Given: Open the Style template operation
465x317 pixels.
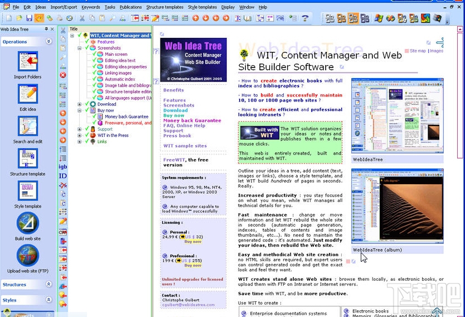Looking at the screenshot, I should coord(27,190).
